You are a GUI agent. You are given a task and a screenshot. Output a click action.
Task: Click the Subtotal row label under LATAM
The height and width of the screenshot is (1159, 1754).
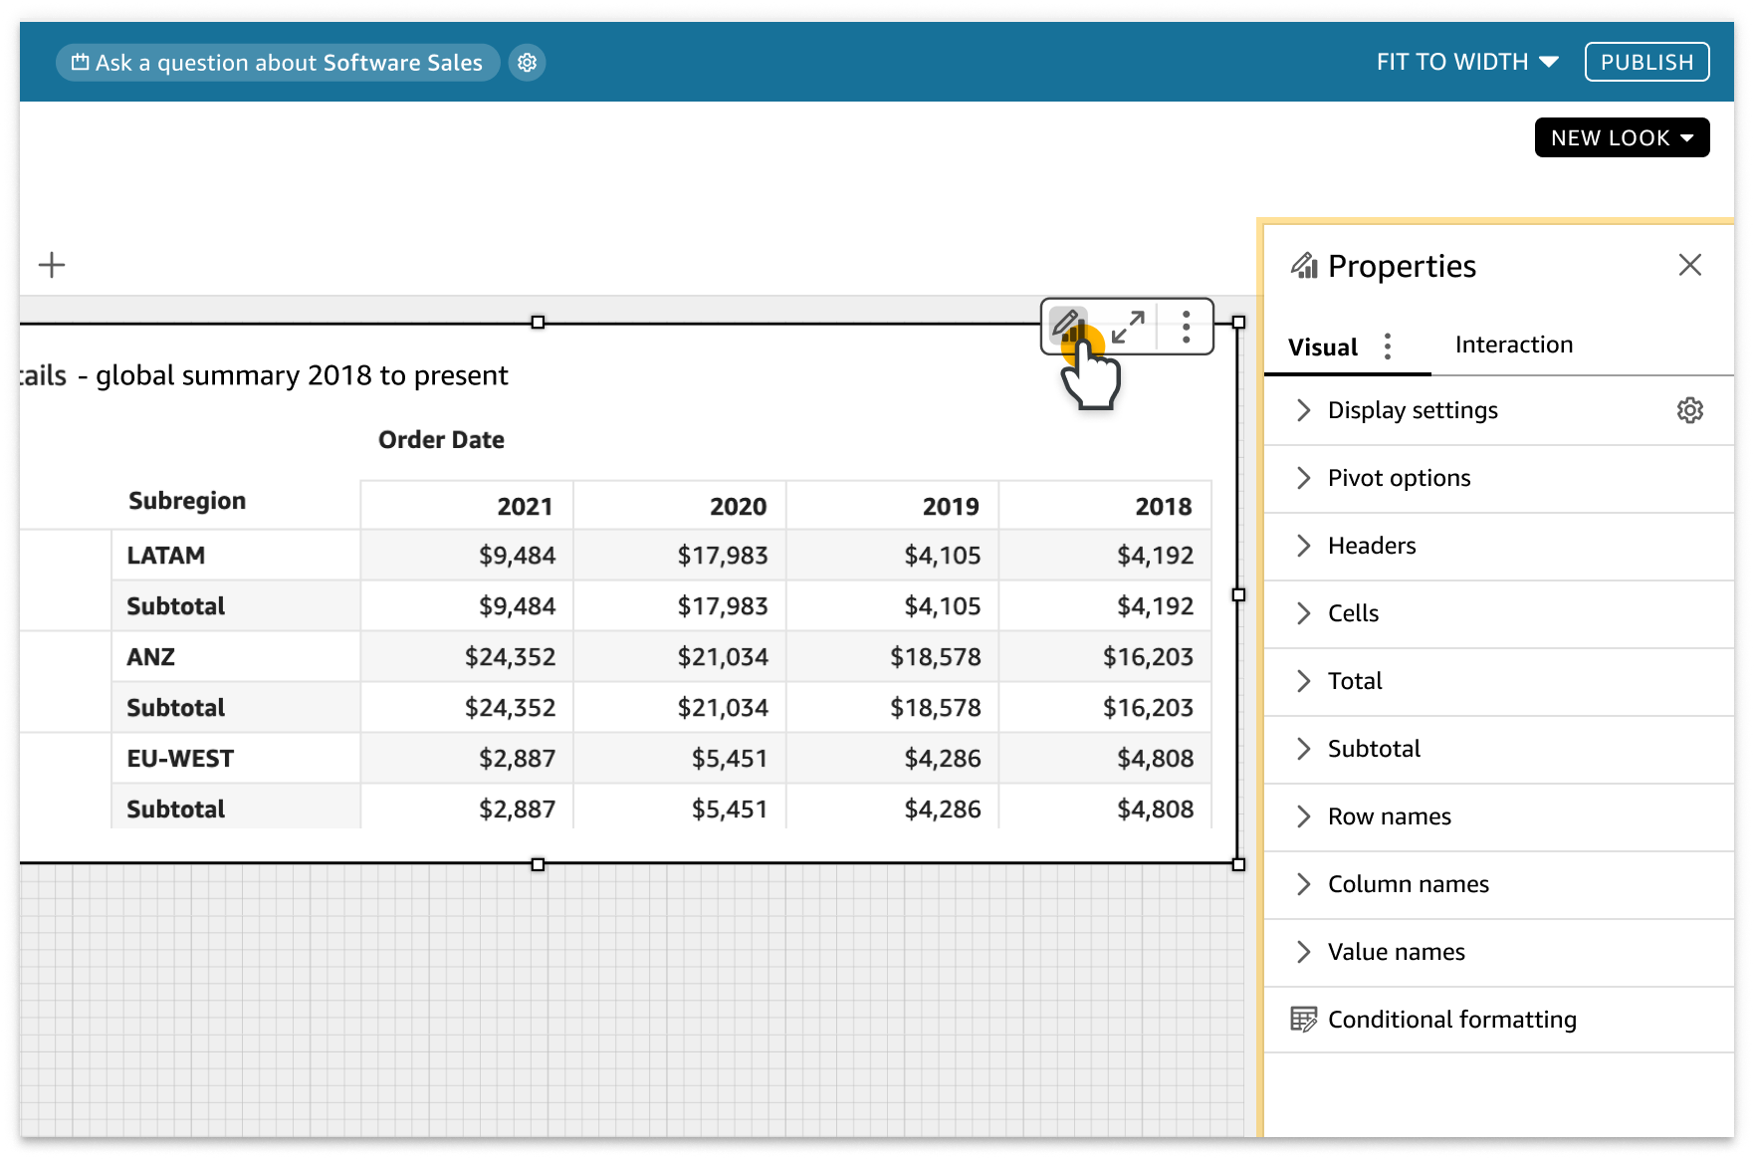(x=176, y=606)
